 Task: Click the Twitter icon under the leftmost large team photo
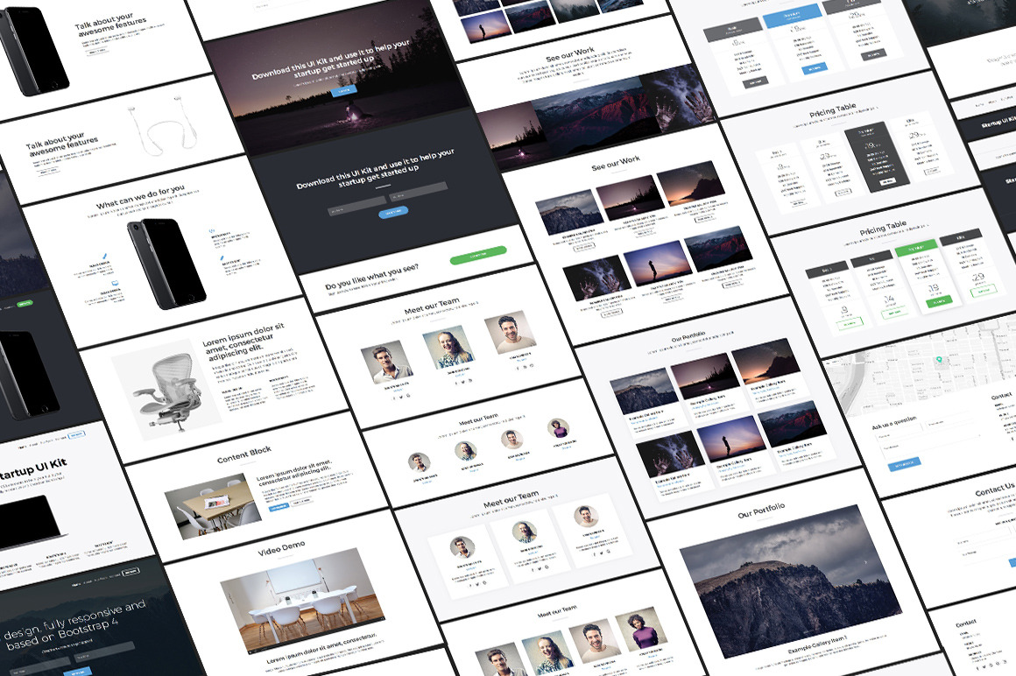400,397
